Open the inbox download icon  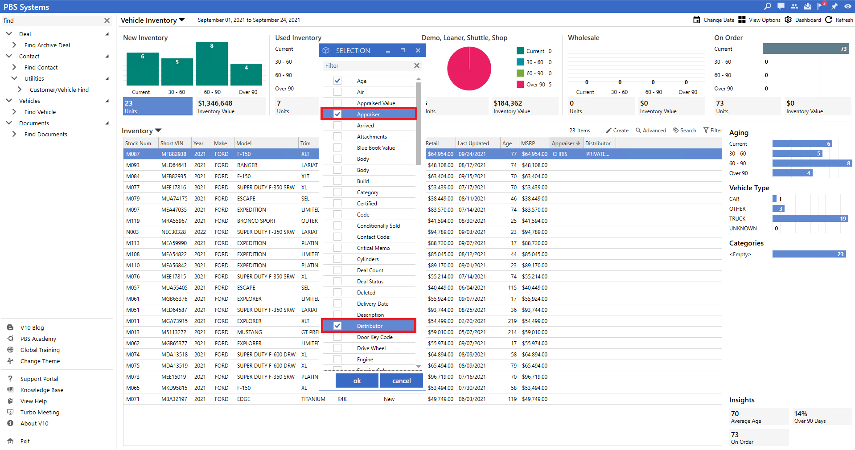(808, 6)
